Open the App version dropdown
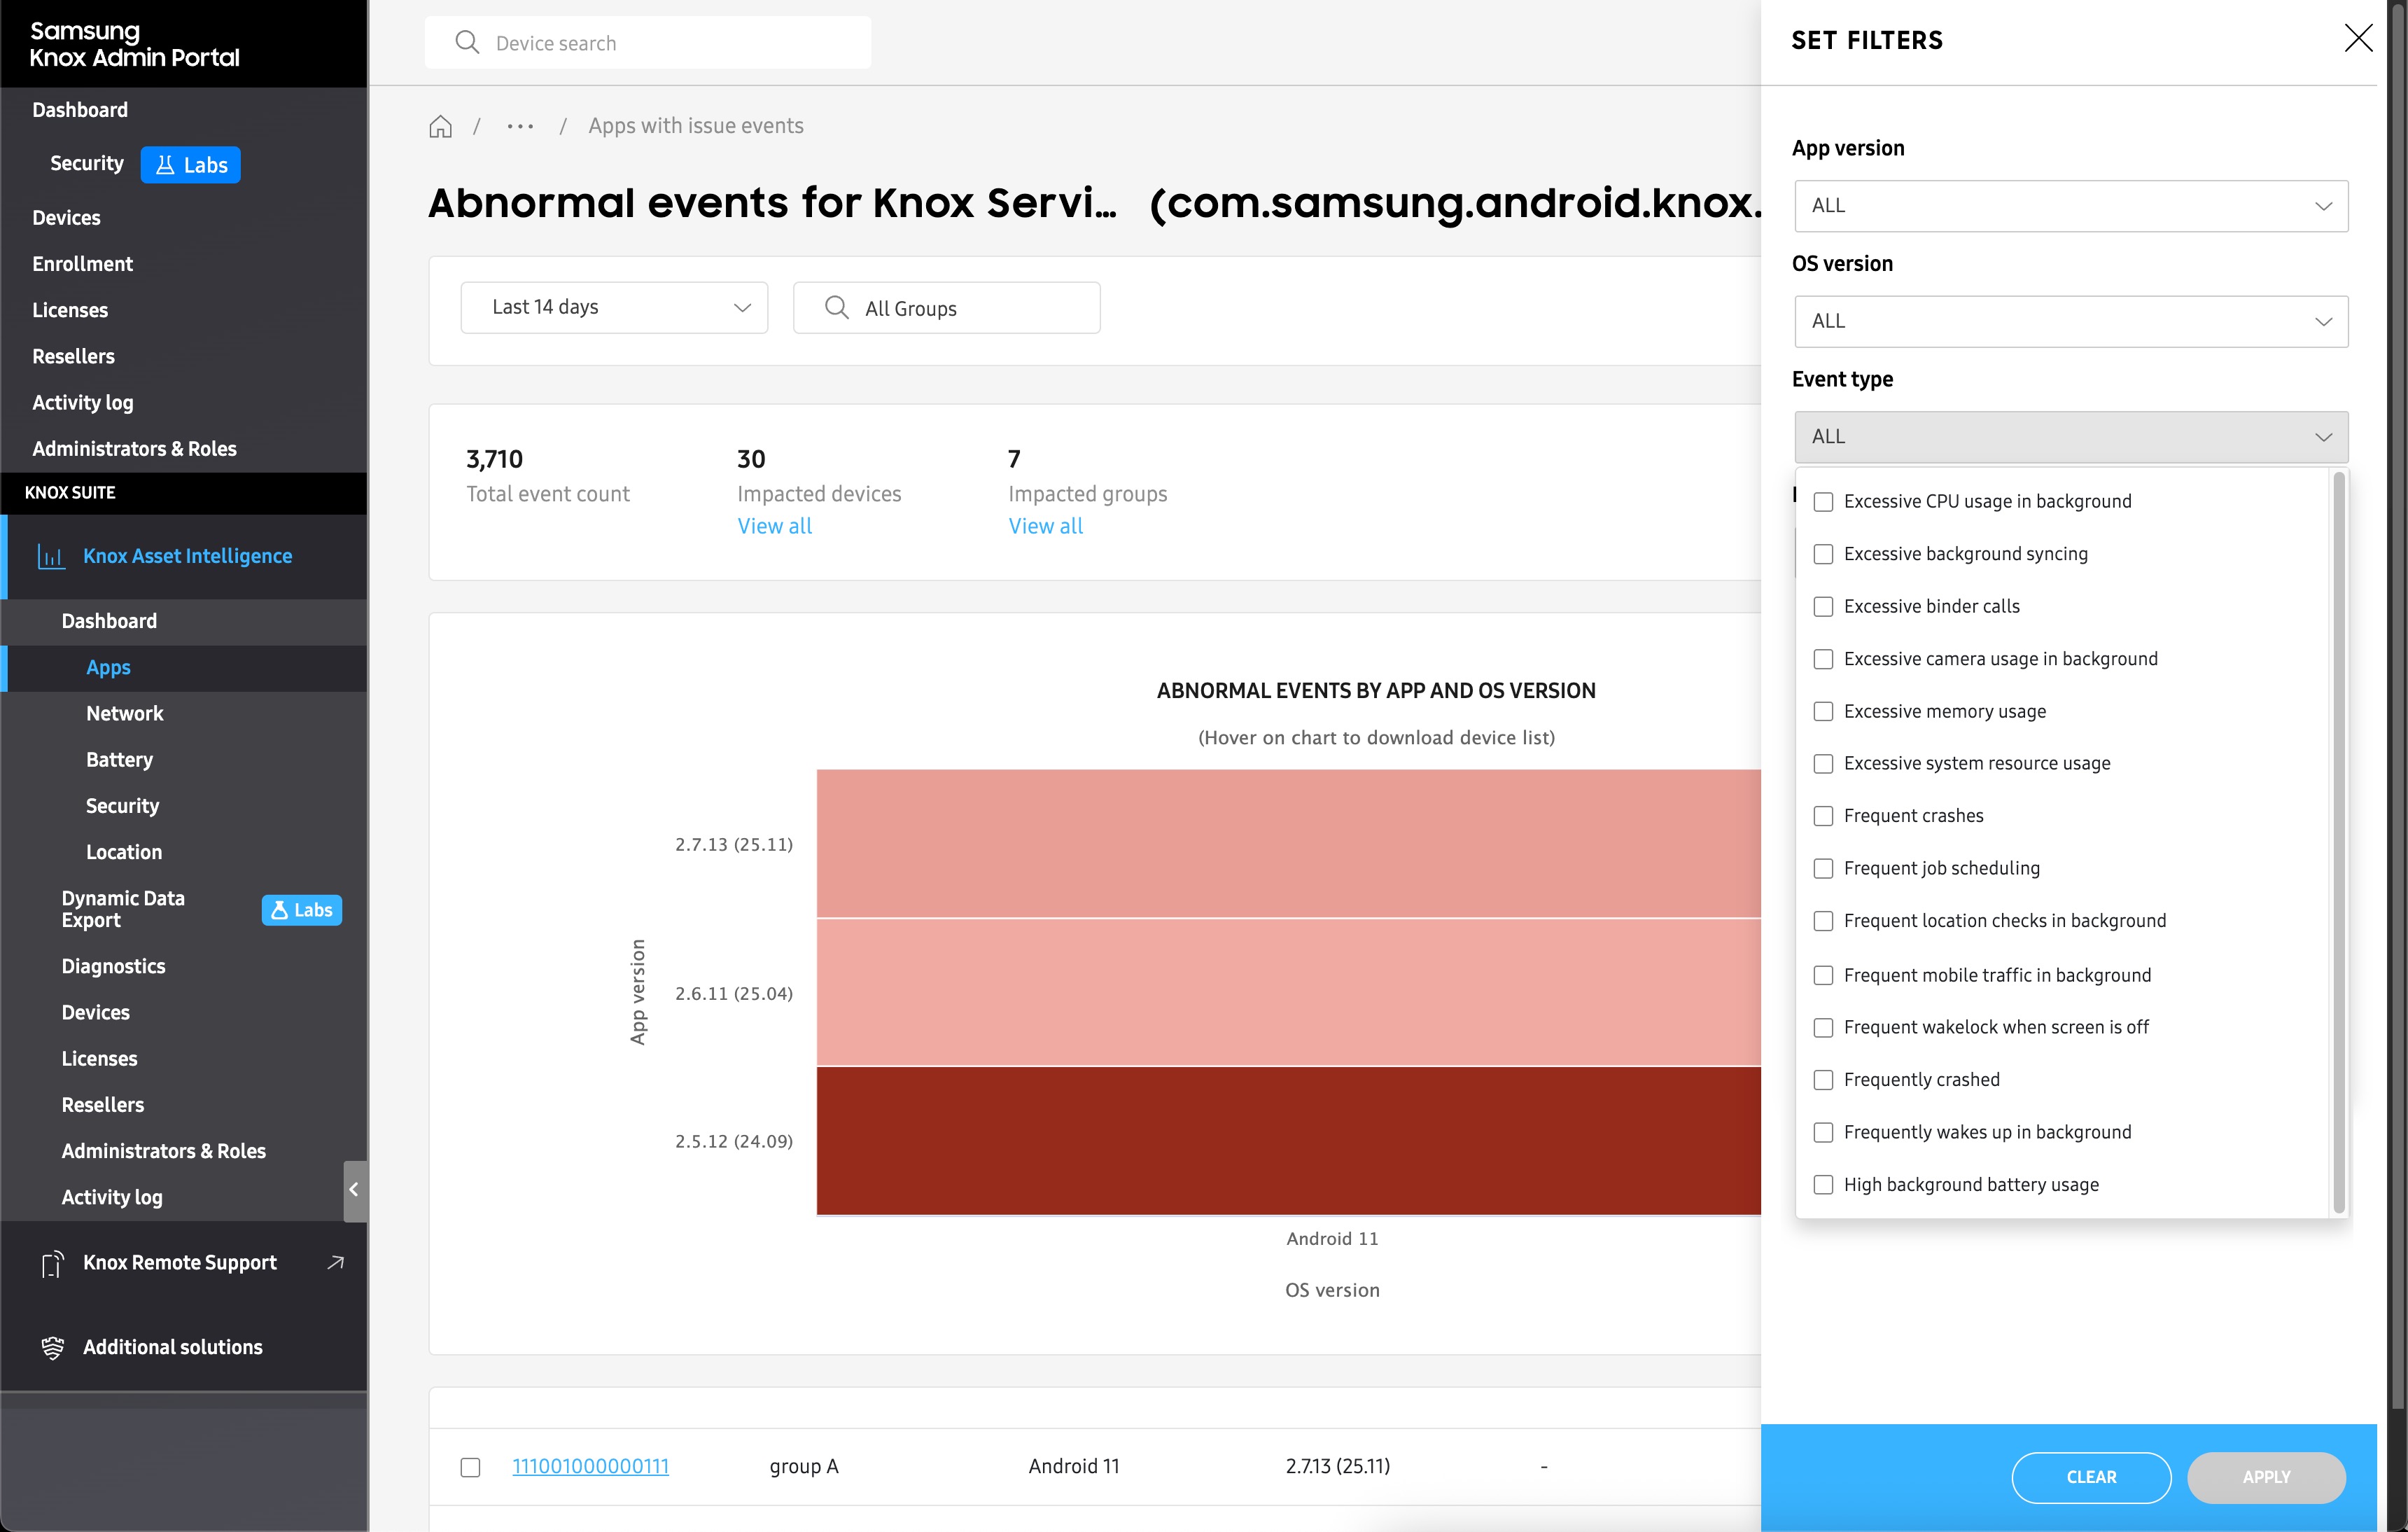The height and width of the screenshot is (1532, 2408). click(2071, 206)
